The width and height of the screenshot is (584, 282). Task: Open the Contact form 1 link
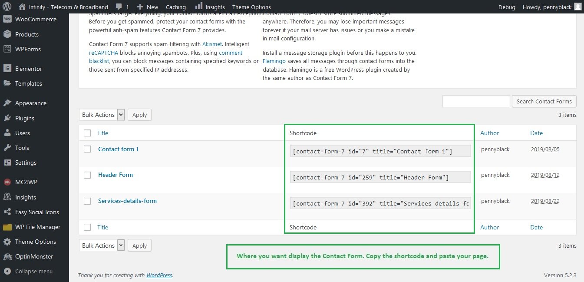tap(119, 149)
